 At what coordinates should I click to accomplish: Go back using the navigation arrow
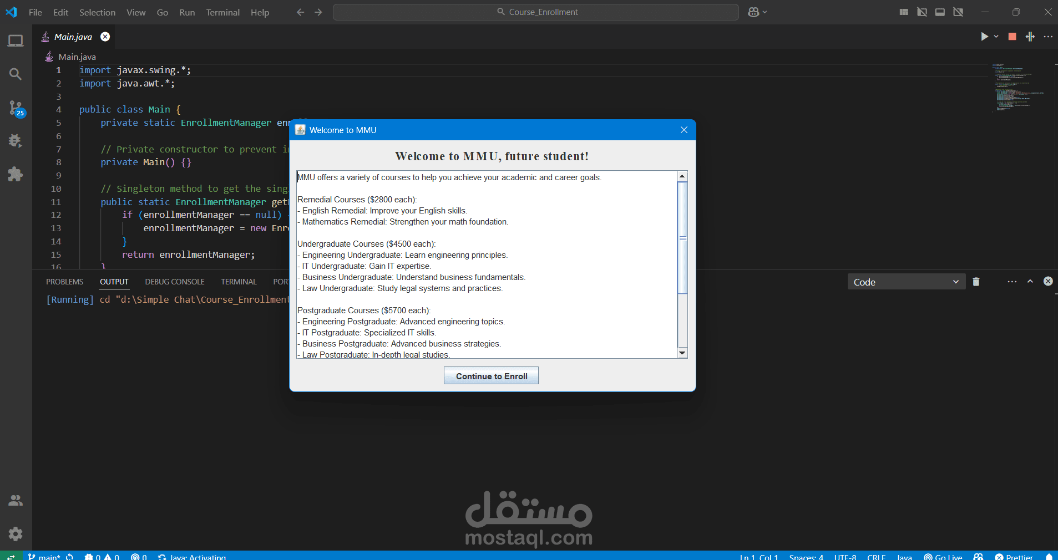pyautogui.click(x=300, y=12)
